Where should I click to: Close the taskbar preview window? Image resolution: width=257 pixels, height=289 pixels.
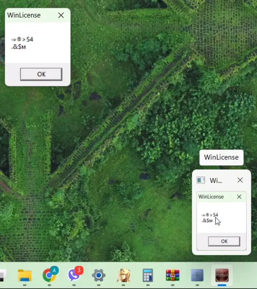click(x=240, y=180)
